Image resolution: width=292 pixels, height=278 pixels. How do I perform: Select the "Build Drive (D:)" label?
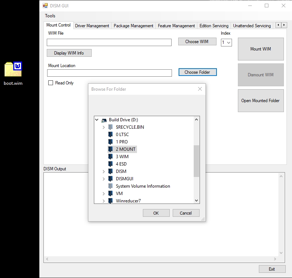123,120
